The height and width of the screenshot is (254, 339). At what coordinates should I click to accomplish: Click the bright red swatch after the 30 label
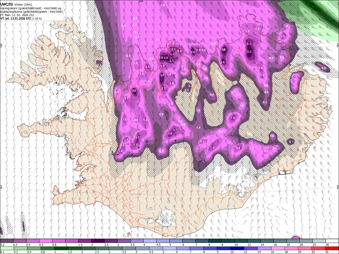point(332,248)
